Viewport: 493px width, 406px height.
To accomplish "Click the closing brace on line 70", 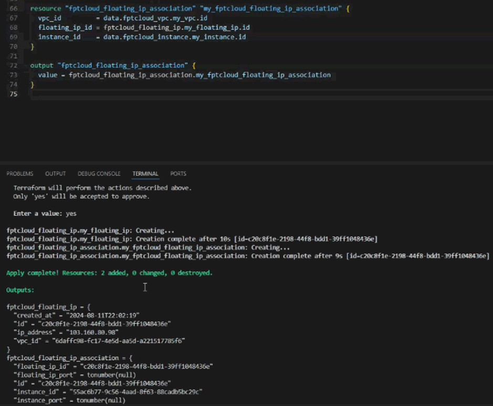I will pos(32,47).
